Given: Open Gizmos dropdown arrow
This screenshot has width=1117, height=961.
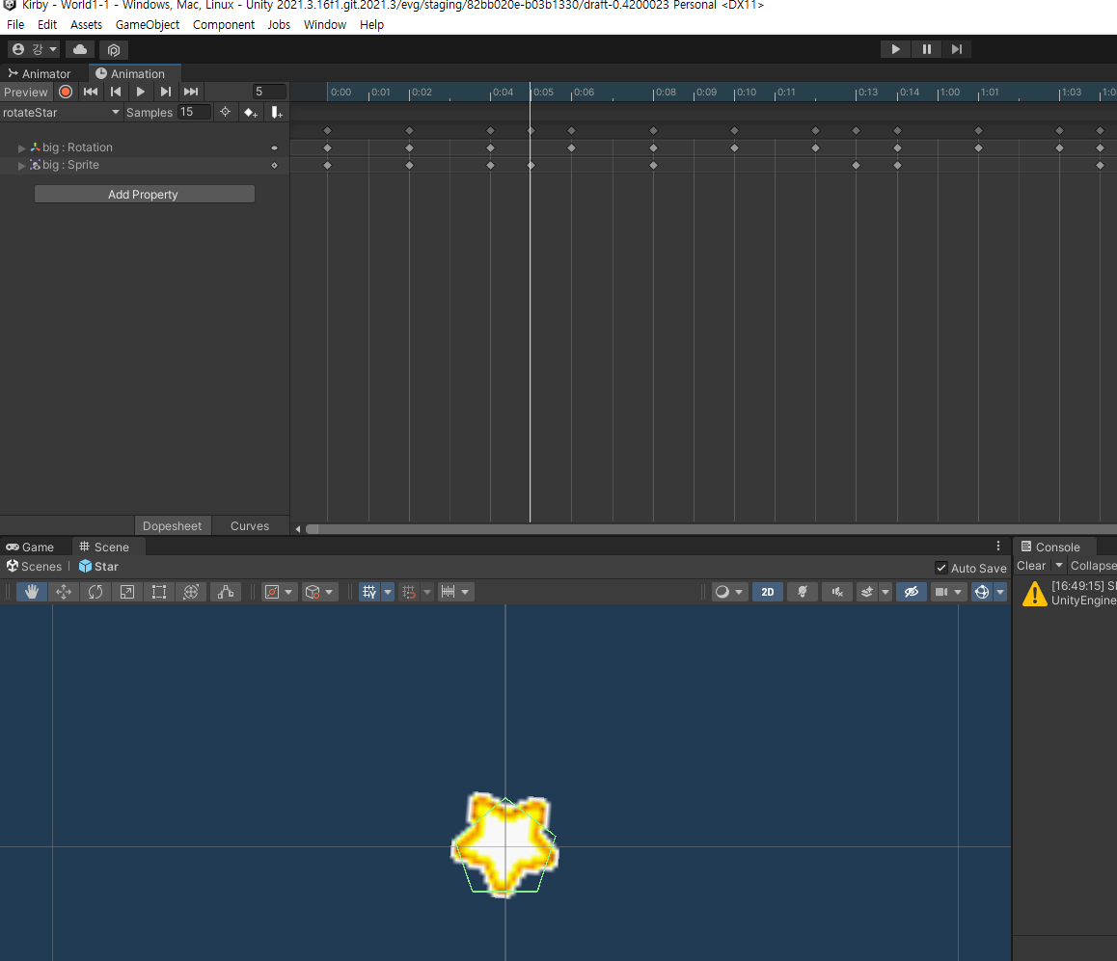Looking at the screenshot, I should coord(1000,592).
